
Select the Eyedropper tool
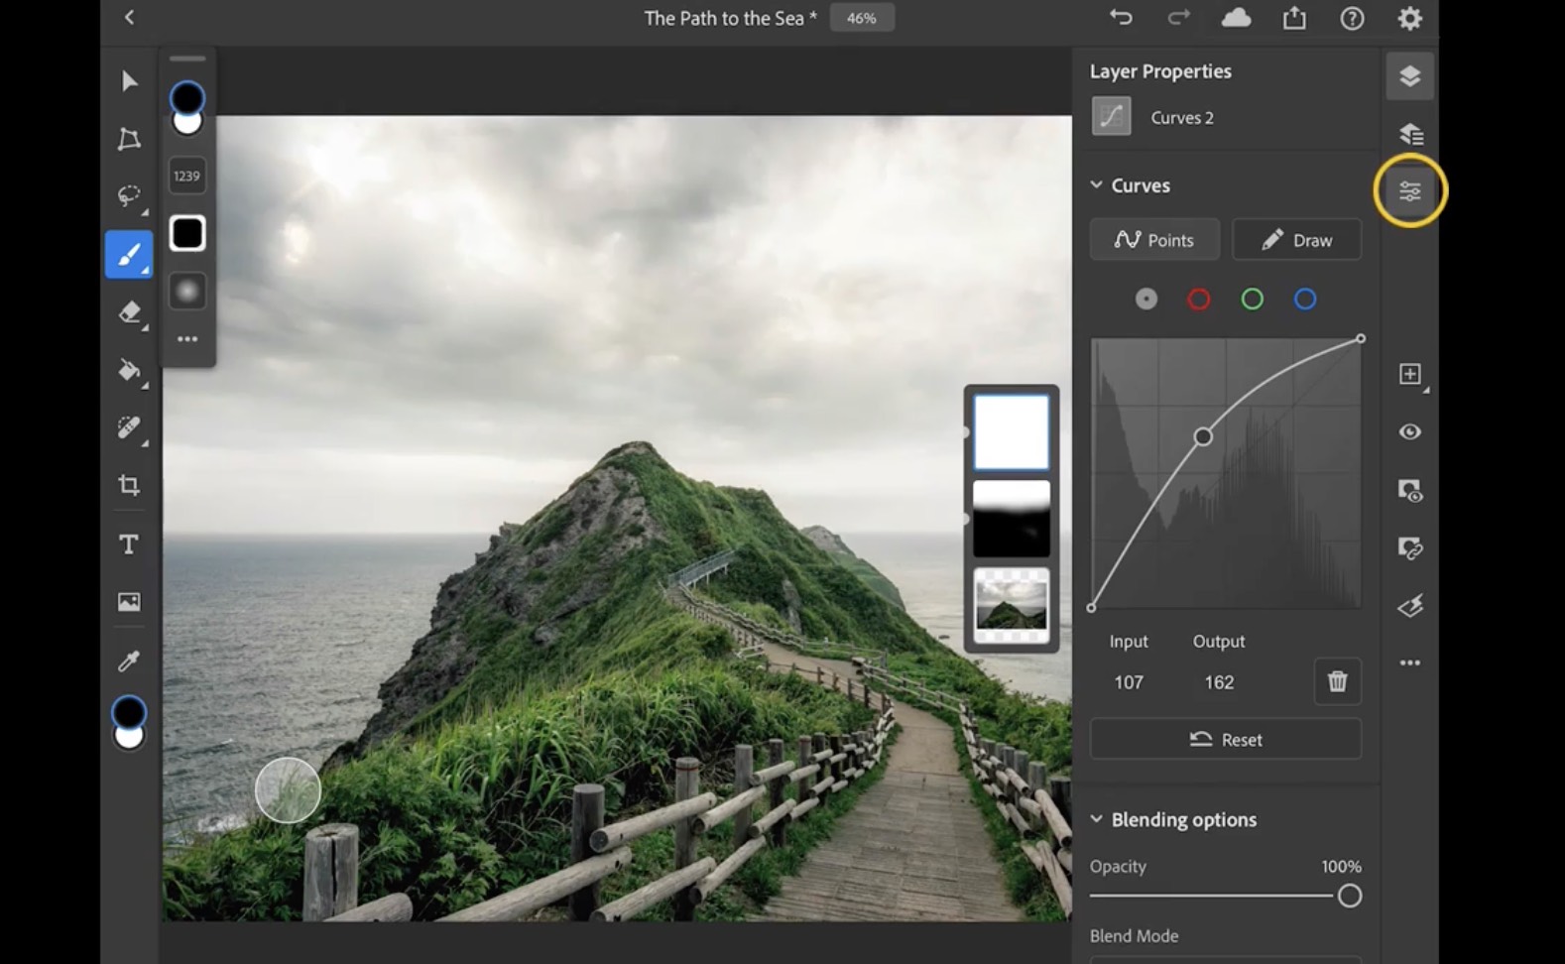(129, 661)
